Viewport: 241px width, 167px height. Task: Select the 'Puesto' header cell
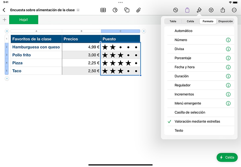pyautogui.click(x=120, y=39)
